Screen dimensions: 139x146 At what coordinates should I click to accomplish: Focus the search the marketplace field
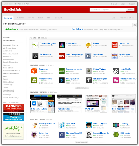[108, 10]
